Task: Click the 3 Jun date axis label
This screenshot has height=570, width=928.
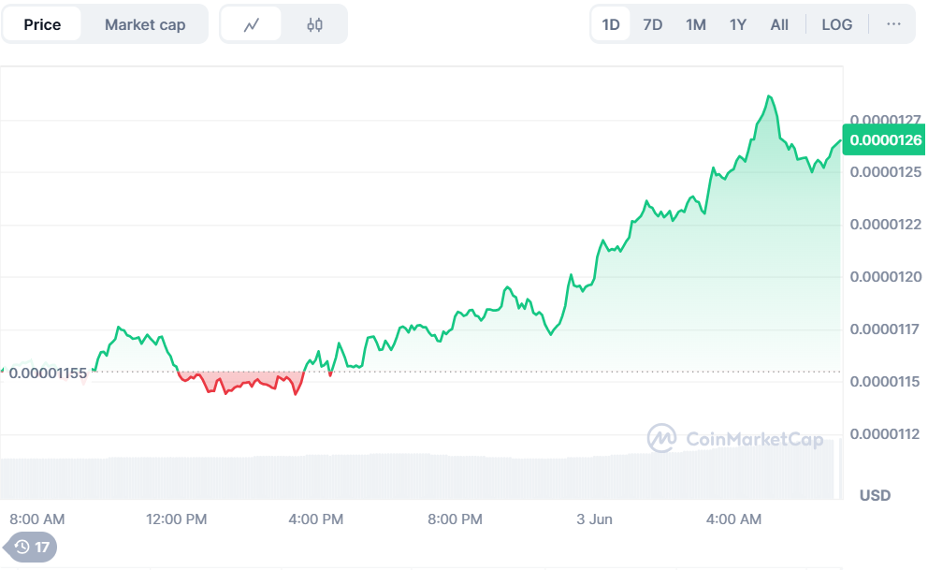Action: coord(594,519)
